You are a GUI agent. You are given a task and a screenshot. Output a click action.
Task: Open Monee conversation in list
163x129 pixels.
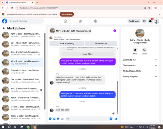(22, 108)
